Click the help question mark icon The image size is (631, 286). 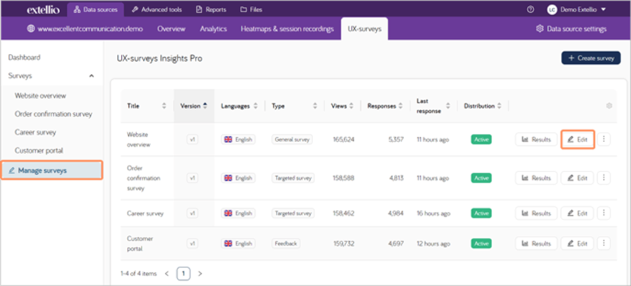[530, 10]
